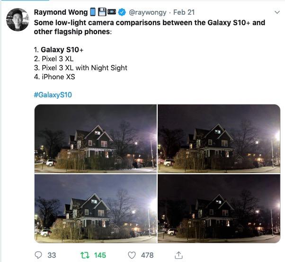The width and height of the screenshot is (285, 262).
Task: Click the share upload icon
Action: pyautogui.click(x=178, y=255)
